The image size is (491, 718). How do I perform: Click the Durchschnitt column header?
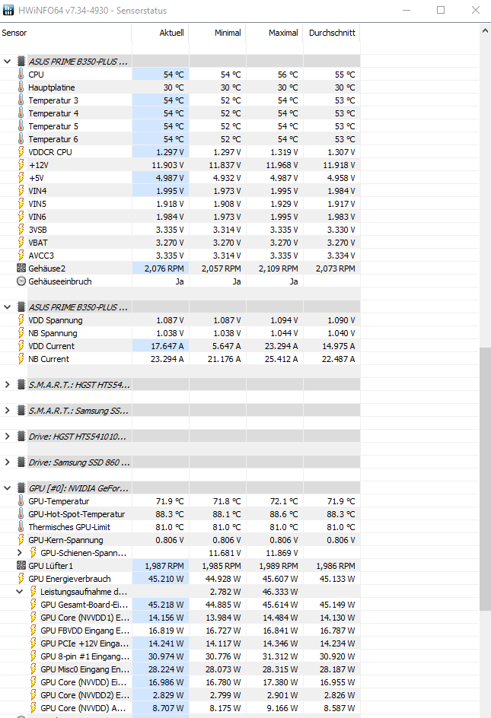click(x=331, y=33)
